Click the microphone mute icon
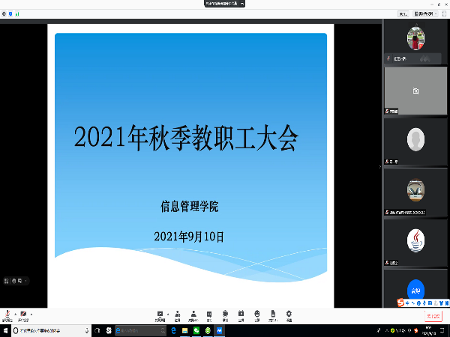The height and width of the screenshot is (337, 450). 7,314
